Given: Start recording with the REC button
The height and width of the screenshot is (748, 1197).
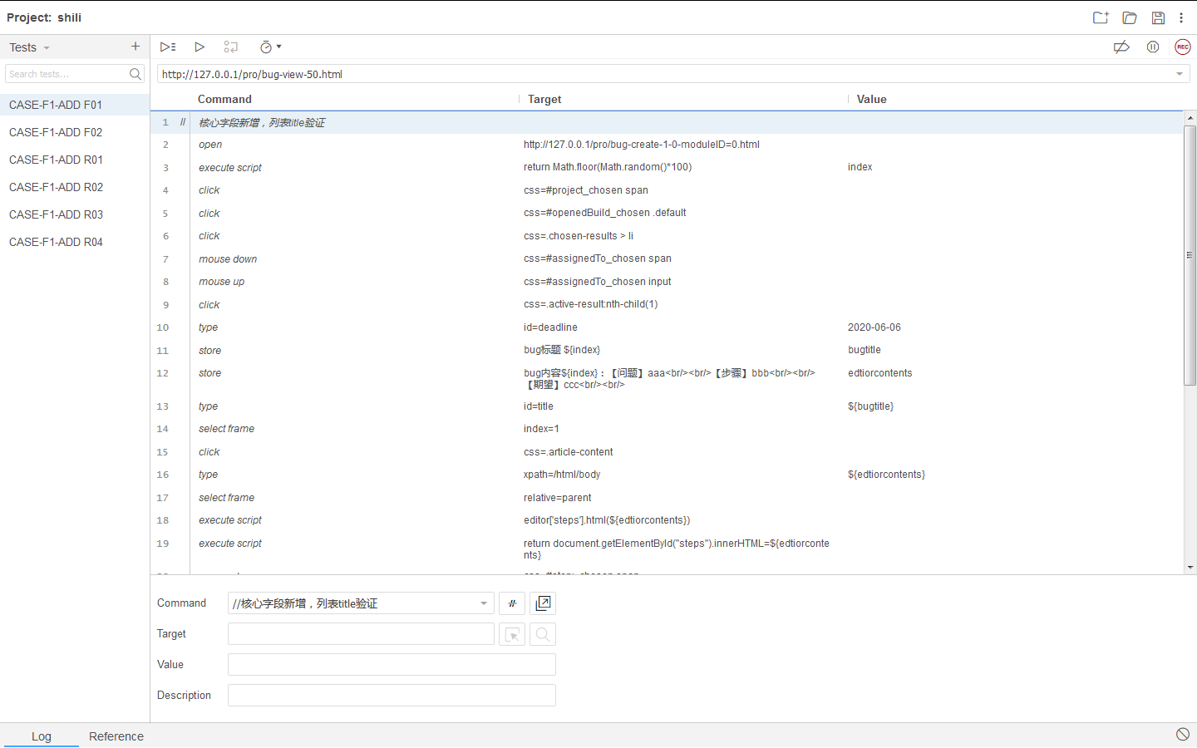Looking at the screenshot, I should [1182, 47].
